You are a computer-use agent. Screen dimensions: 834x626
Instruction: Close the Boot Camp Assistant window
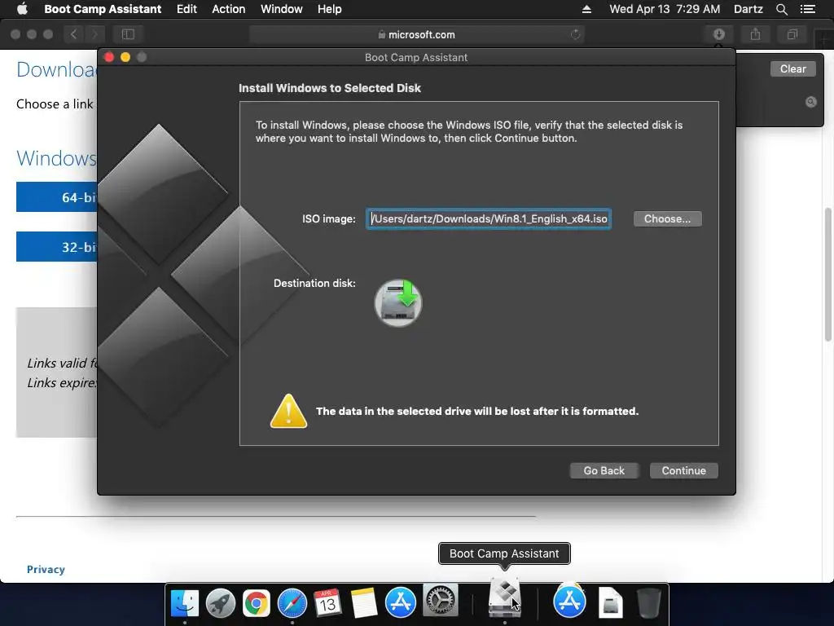[109, 57]
